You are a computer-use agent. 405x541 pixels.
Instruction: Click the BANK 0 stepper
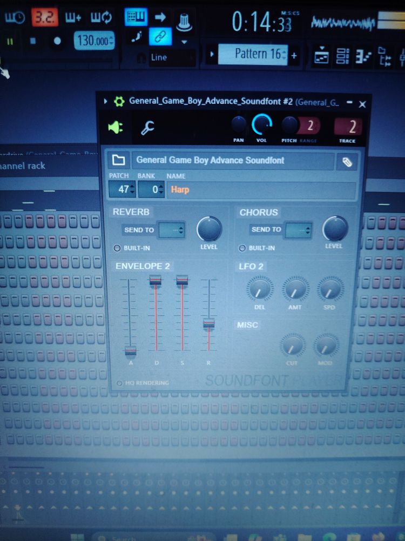(151, 189)
